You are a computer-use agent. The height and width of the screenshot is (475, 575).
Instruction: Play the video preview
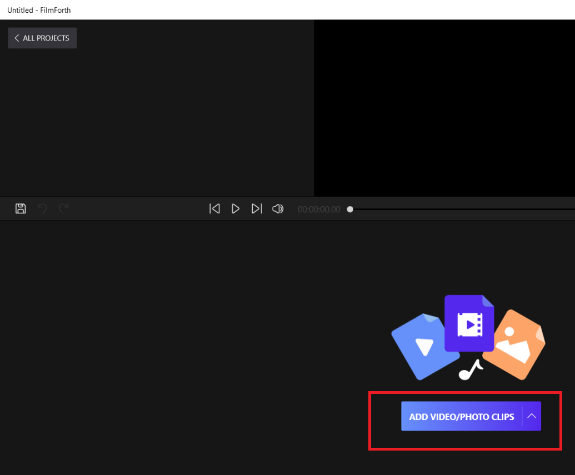(236, 208)
